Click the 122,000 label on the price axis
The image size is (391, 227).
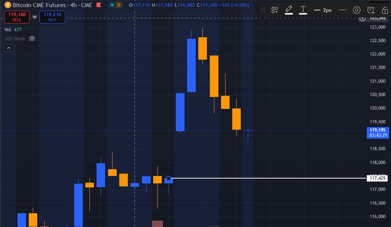click(x=378, y=54)
